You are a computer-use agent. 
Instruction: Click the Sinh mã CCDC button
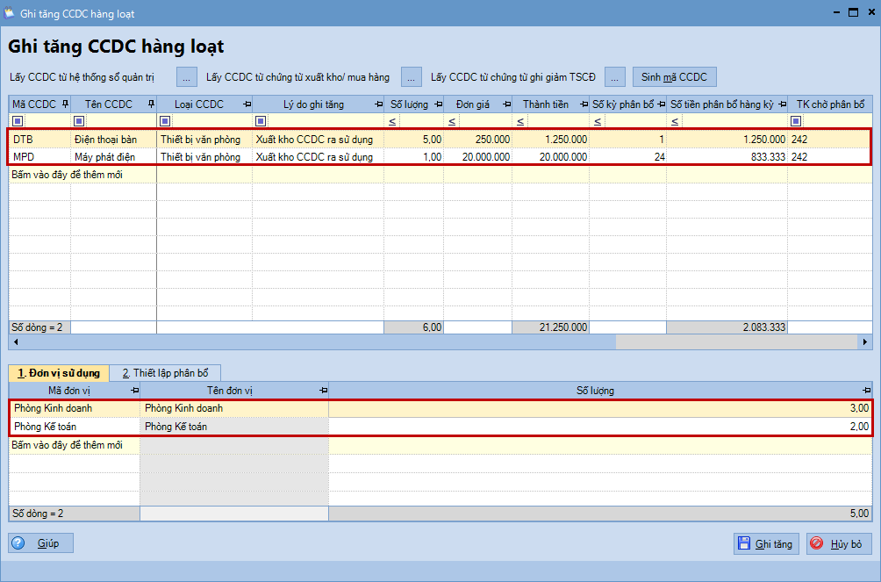pyautogui.click(x=674, y=77)
